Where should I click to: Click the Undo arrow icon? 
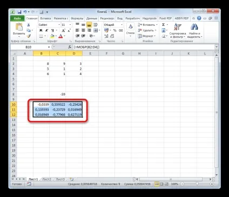coord(25,12)
